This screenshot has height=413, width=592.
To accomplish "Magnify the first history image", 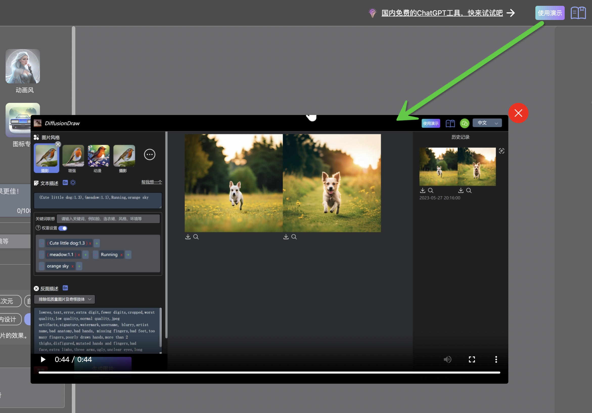I will 430,190.
